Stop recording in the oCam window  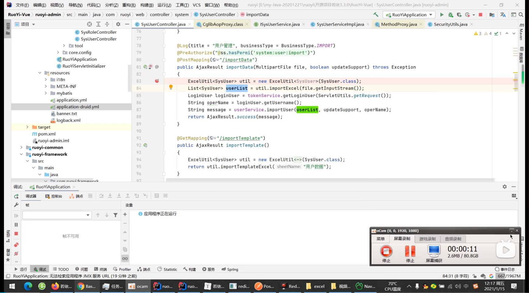(386, 253)
